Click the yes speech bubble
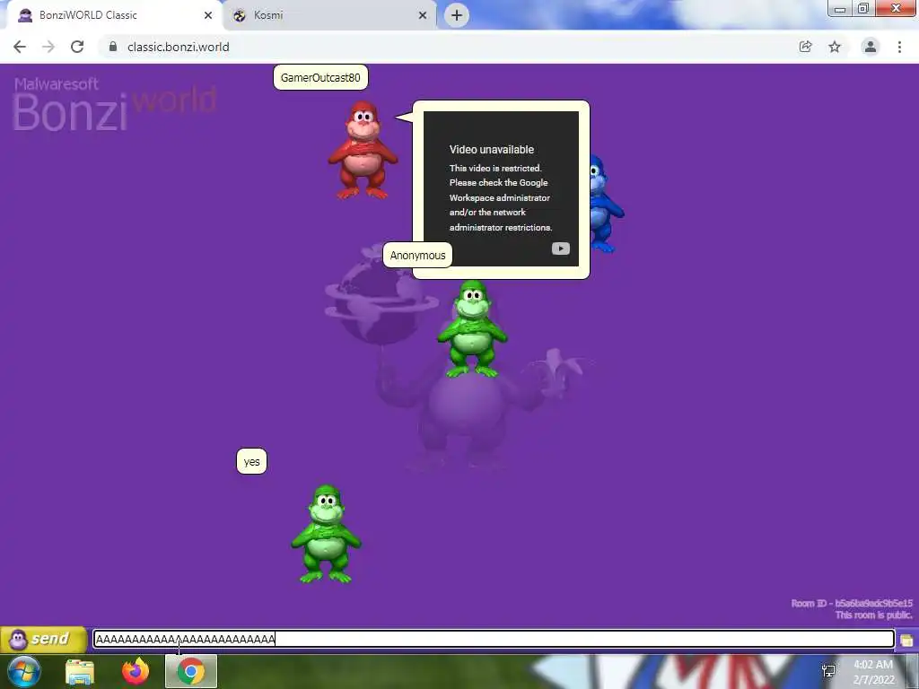The height and width of the screenshot is (689, 919). (x=251, y=462)
